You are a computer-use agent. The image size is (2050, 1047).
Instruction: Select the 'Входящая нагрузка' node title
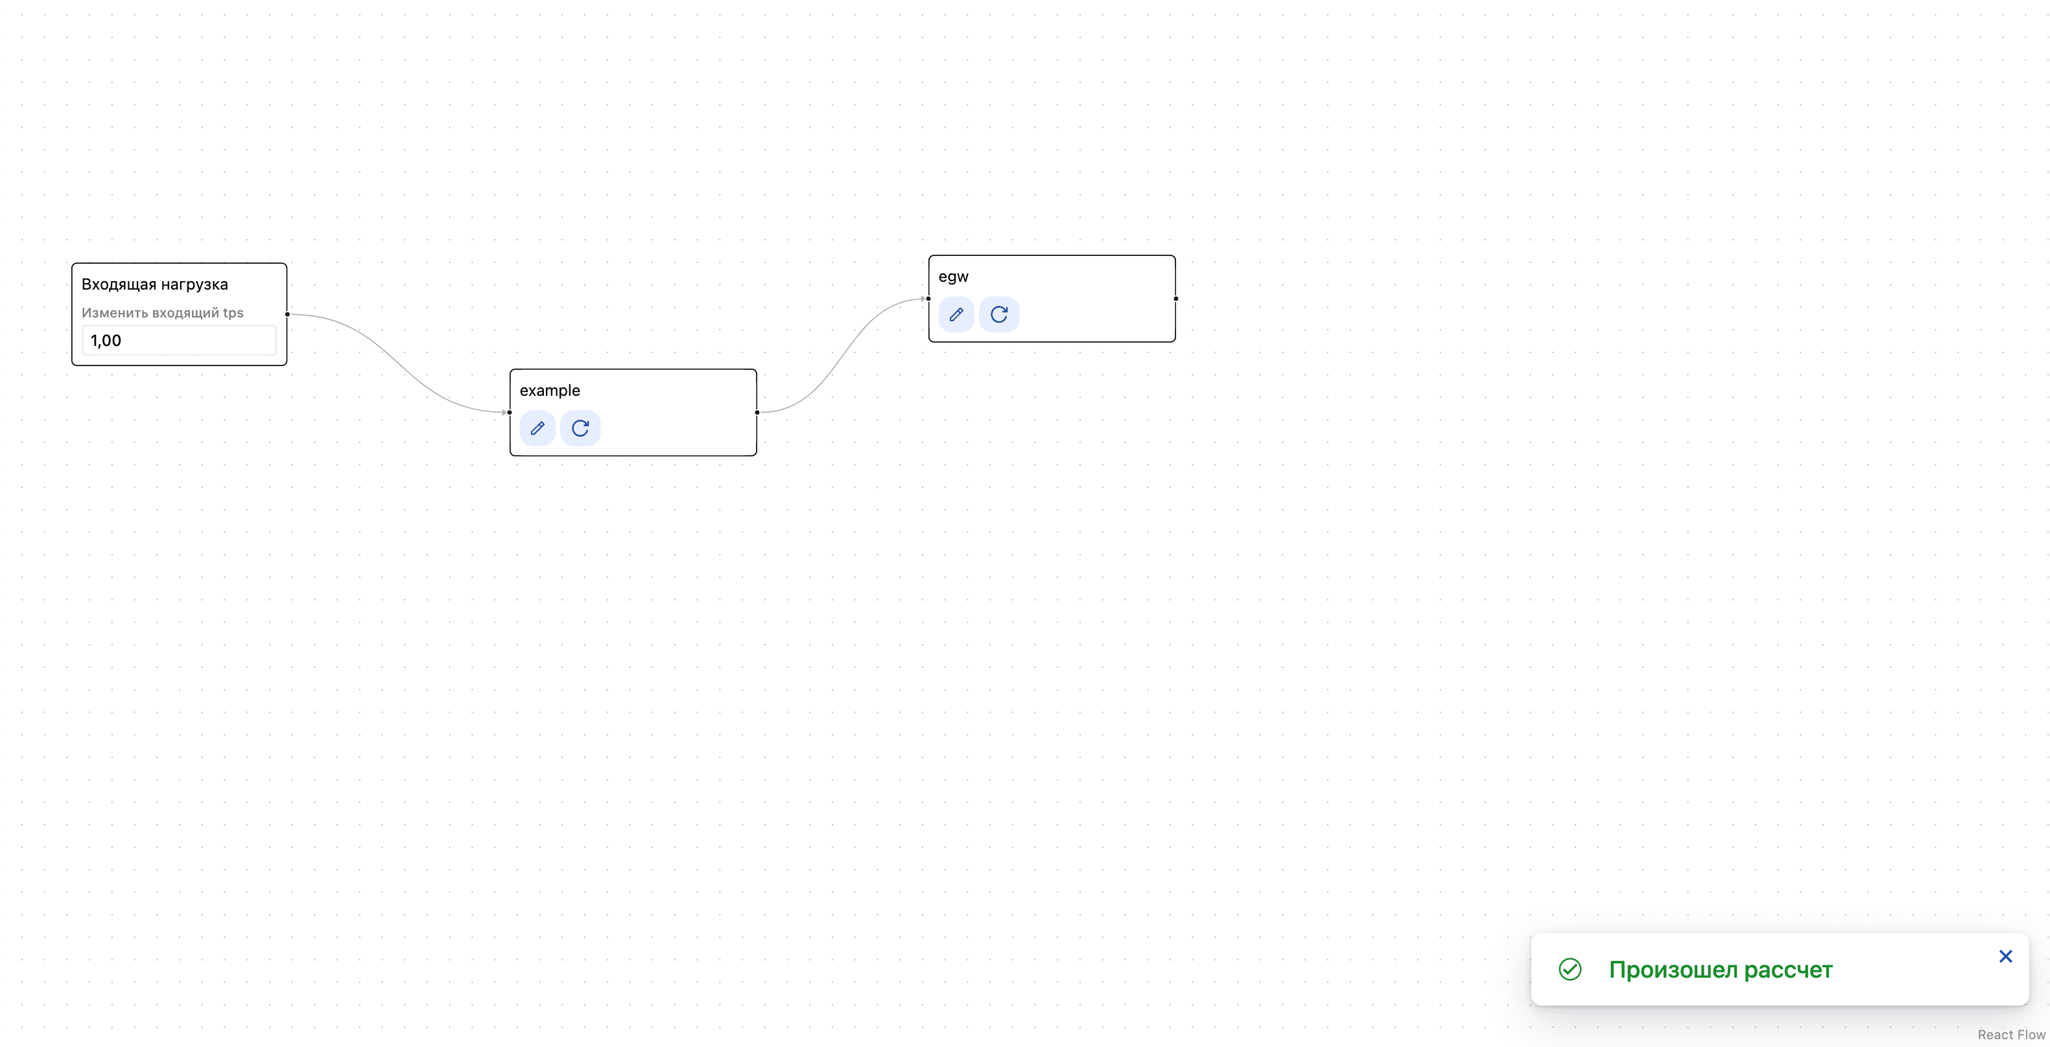click(154, 284)
